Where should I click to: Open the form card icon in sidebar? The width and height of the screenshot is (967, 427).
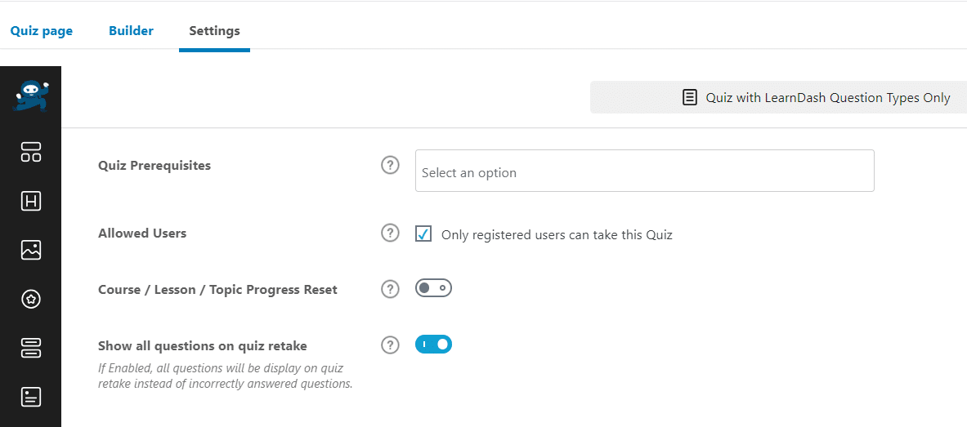point(31,397)
